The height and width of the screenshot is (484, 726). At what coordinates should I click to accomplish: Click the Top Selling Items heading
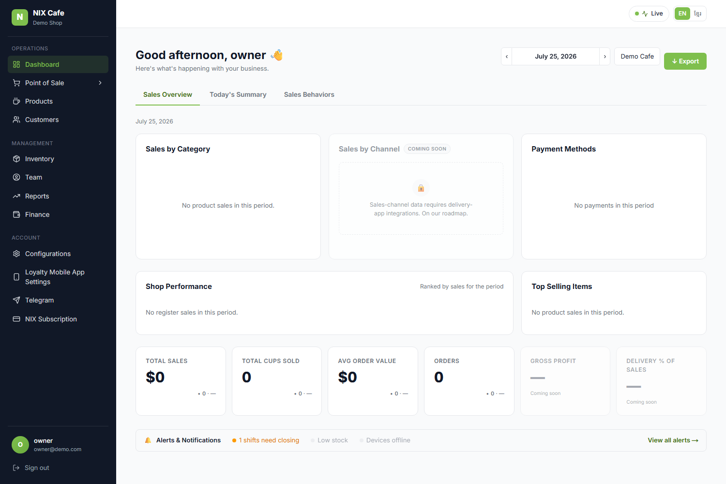[x=561, y=287]
